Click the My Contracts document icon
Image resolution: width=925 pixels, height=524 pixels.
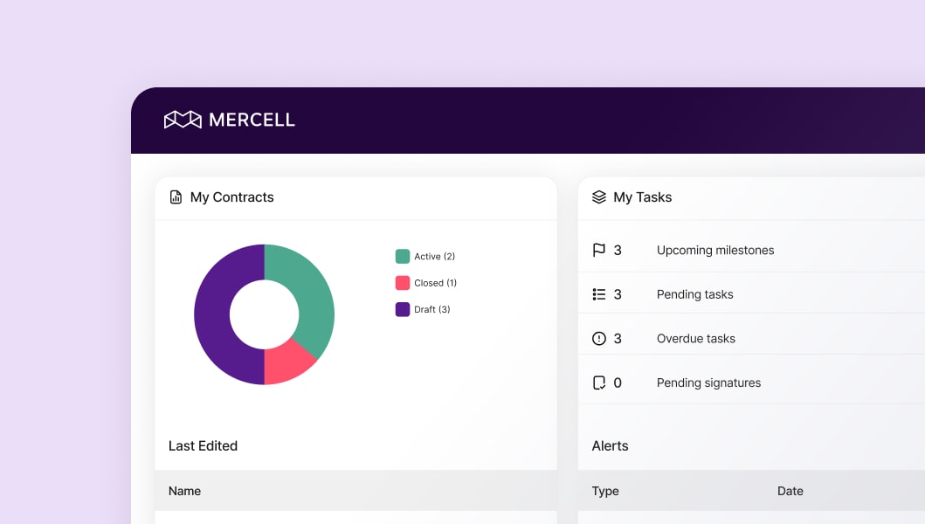[x=176, y=197]
